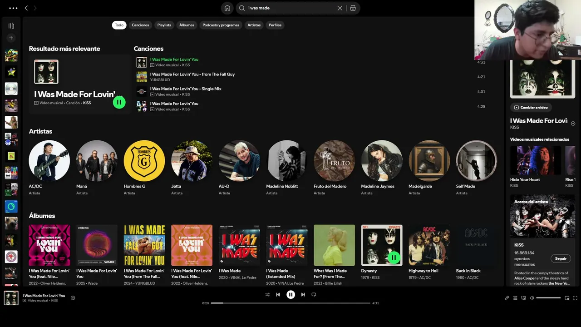
Task: Open AU-D artist profile
Action: point(239,161)
